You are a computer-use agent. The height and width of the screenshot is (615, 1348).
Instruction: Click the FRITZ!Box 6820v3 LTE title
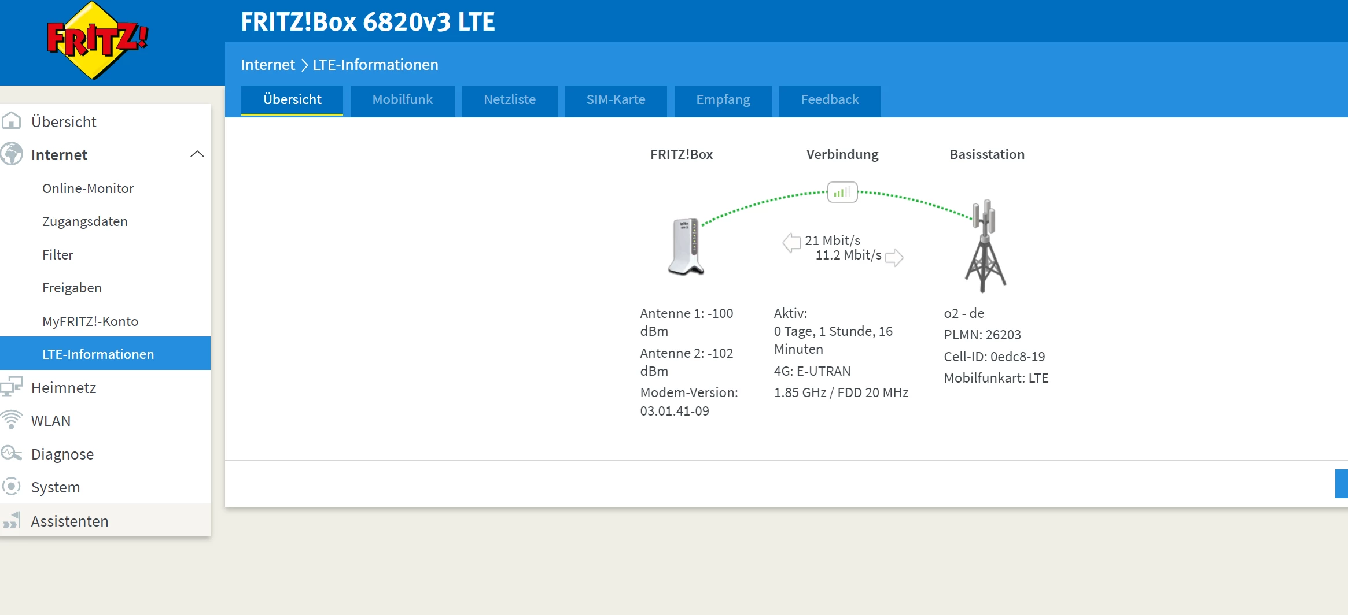[368, 22]
